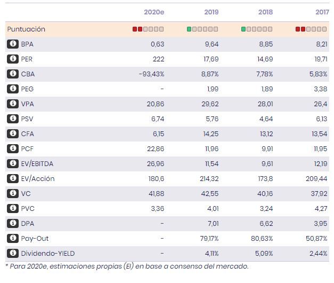Click the 2018 year column header
334x283 pixels.
(265, 12)
